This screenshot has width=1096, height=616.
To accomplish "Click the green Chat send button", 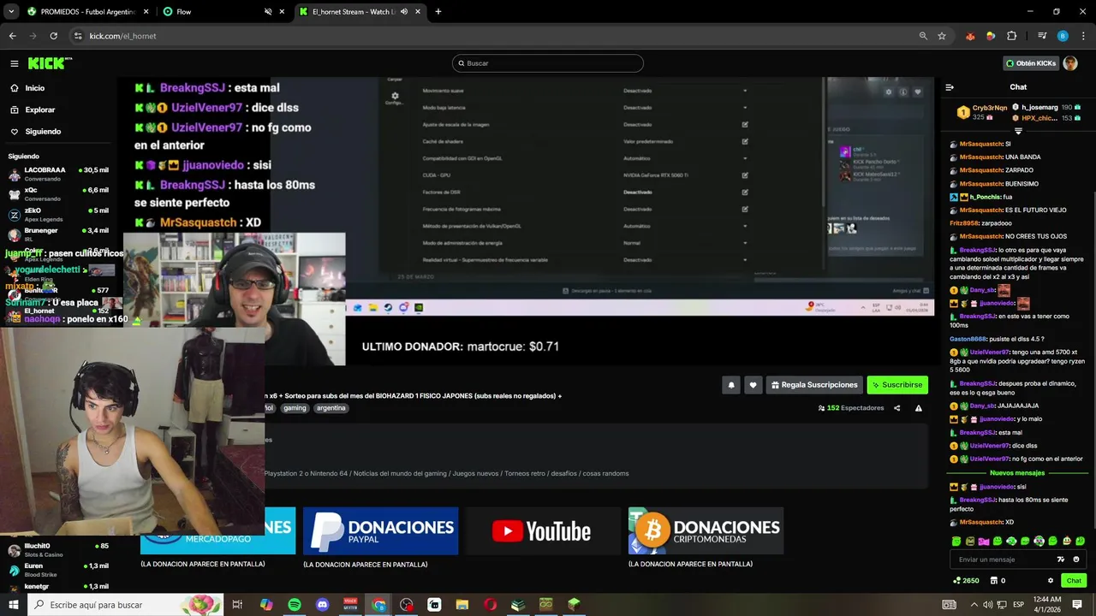I will tap(1074, 581).
